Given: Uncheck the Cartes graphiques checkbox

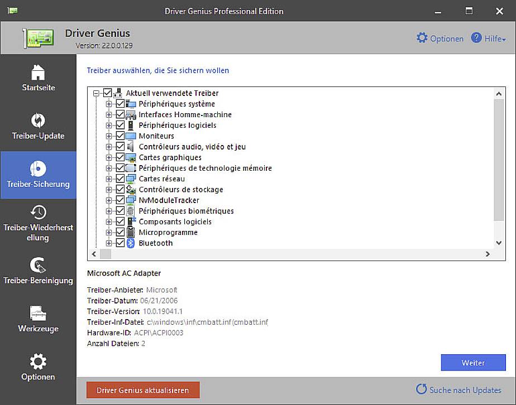Looking at the screenshot, I should pos(121,157).
